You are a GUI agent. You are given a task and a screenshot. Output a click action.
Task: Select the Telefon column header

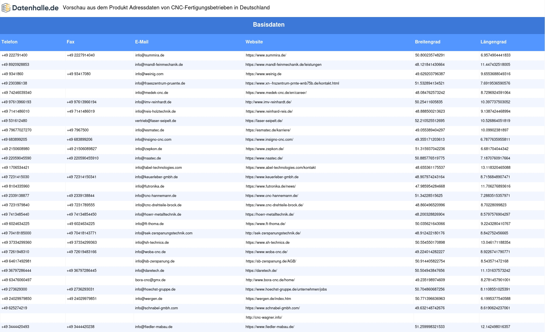[9, 42]
